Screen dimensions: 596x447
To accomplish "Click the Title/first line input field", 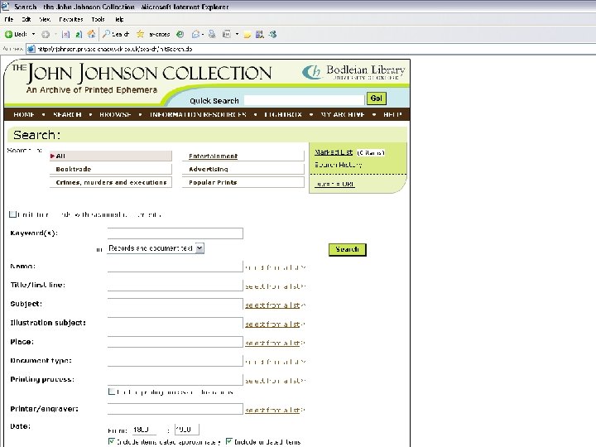I will pyautogui.click(x=175, y=286).
